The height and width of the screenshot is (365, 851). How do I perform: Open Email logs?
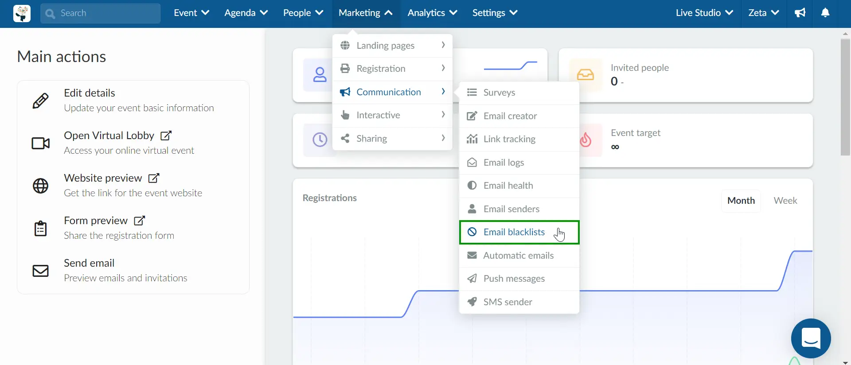pyautogui.click(x=519, y=163)
